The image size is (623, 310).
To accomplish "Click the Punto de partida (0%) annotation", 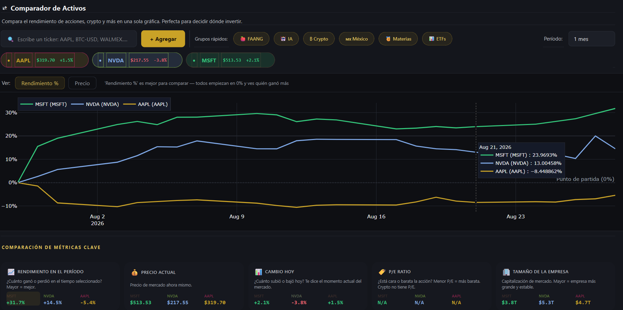I will point(585,179).
